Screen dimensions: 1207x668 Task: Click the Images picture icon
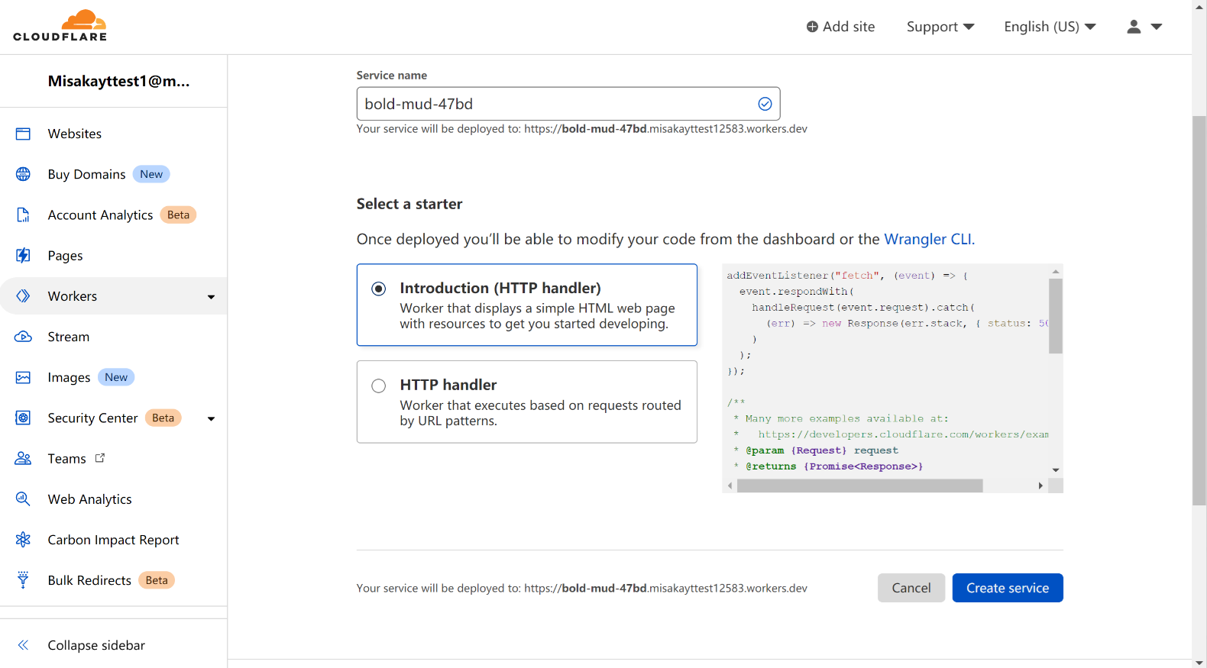click(23, 377)
